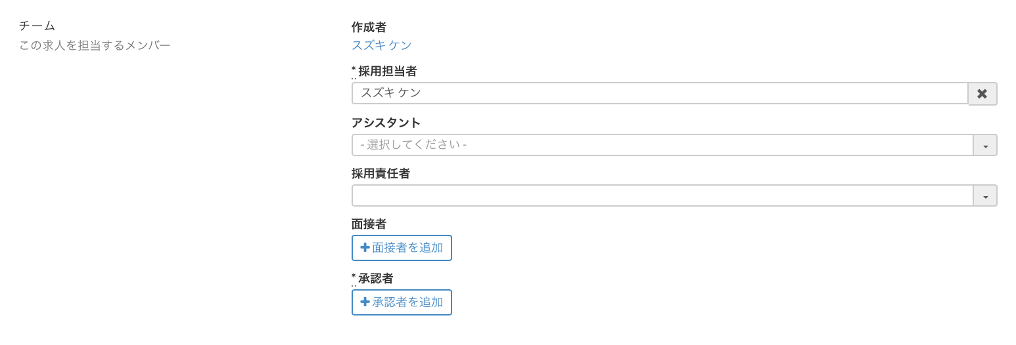Open the アシスタント dropdown arrow
Screen dimensions: 1016x345
(x=984, y=146)
